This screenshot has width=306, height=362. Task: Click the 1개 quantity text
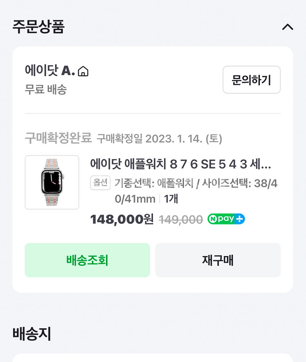[x=171, y=199]
